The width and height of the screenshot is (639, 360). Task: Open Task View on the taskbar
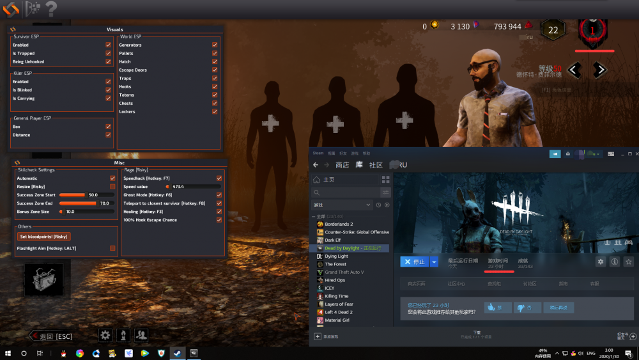coord(40,354)
